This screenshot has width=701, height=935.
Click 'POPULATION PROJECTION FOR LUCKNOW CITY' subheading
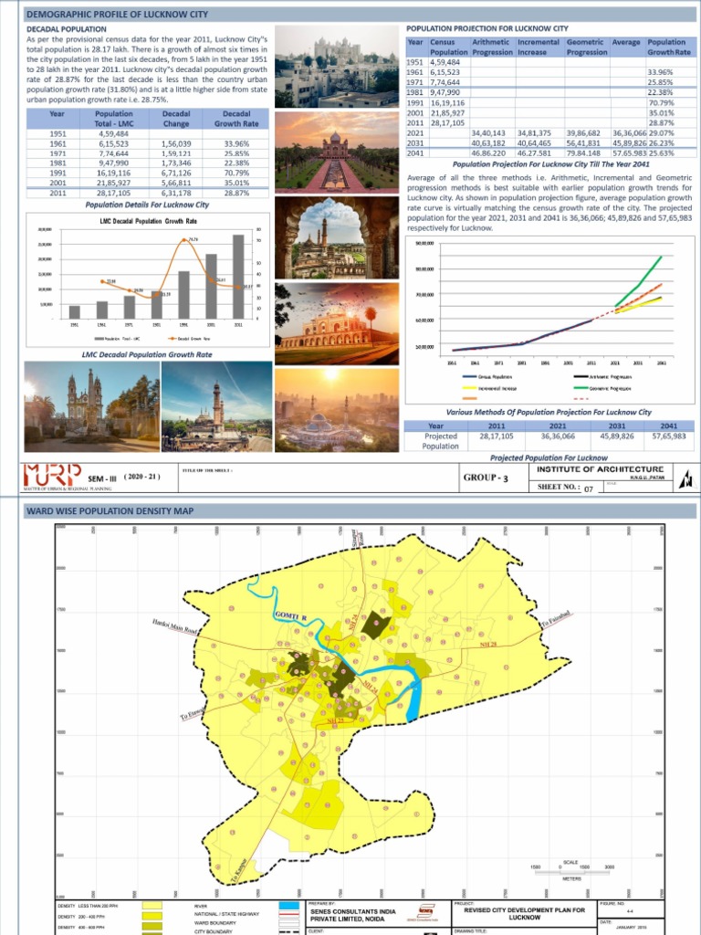[x=487, y=28]
